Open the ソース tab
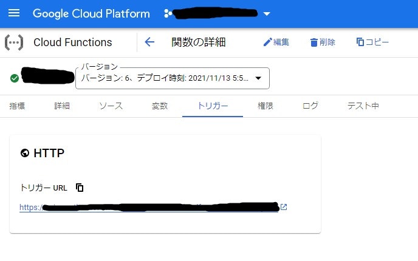Image resolution: width=418 pixels, height=261 pixels. point(111,106)
